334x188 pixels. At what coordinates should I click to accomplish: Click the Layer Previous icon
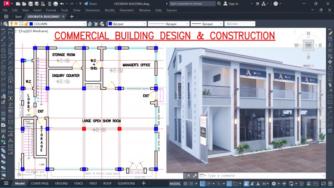(96, 24)
